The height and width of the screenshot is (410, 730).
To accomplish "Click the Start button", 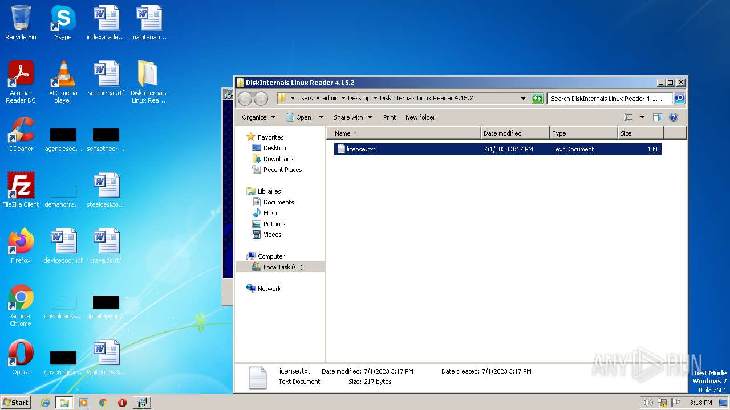I will 16,403.
